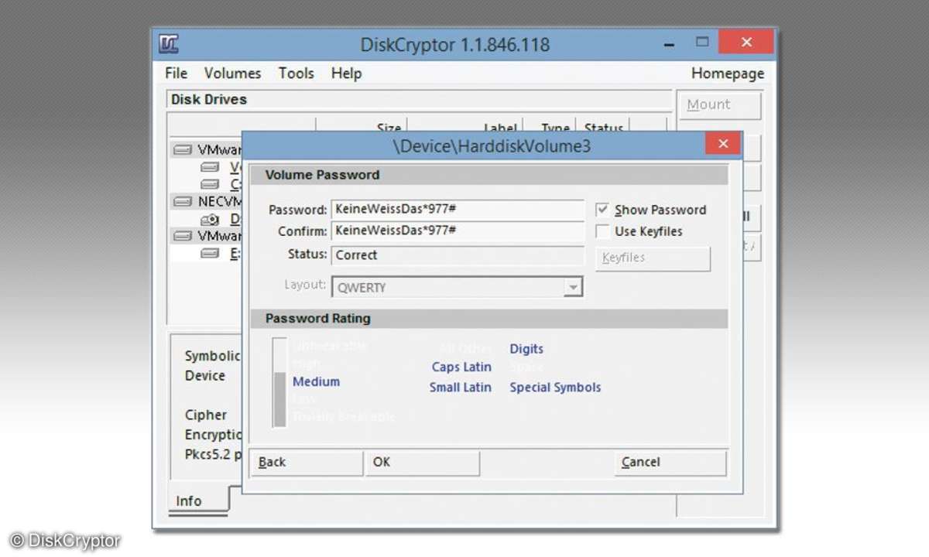Click the NECVM optical drive icon
The height and width of the screenshot is (557, 929).
(210, 220)
